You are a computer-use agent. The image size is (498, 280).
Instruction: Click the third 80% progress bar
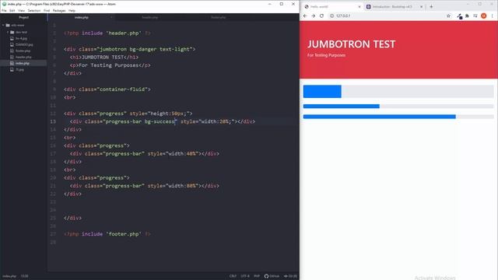point(398,117)
